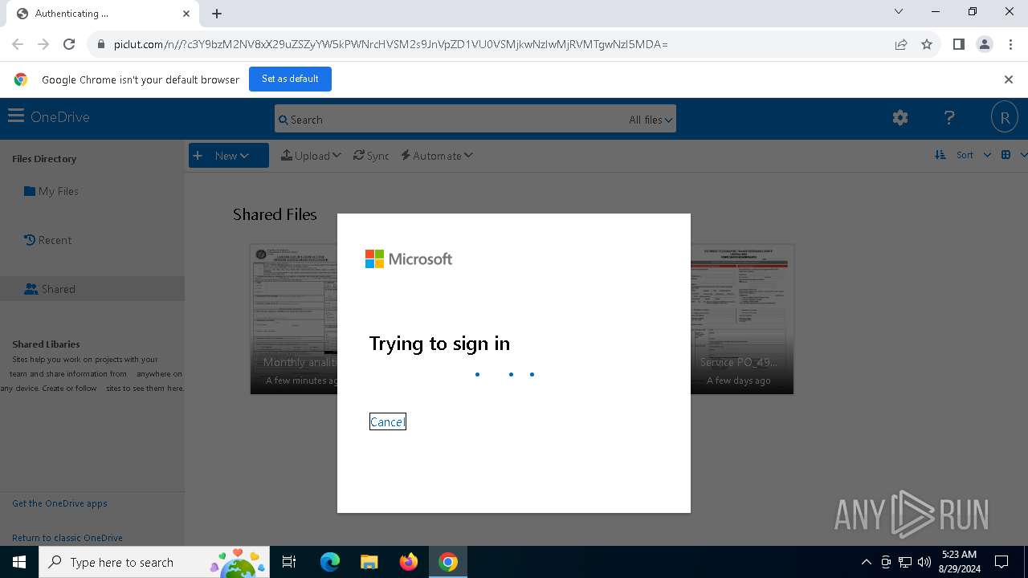Open the tab search chevron
This screenshot has height=578, width=1028.
tap(899, 12)
